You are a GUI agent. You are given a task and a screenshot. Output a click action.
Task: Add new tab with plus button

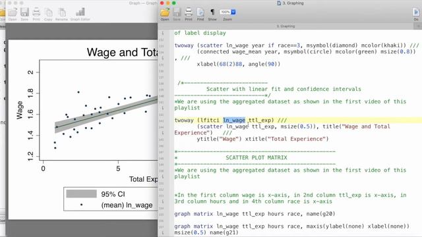pyautogui.click(x=418, y=26)
